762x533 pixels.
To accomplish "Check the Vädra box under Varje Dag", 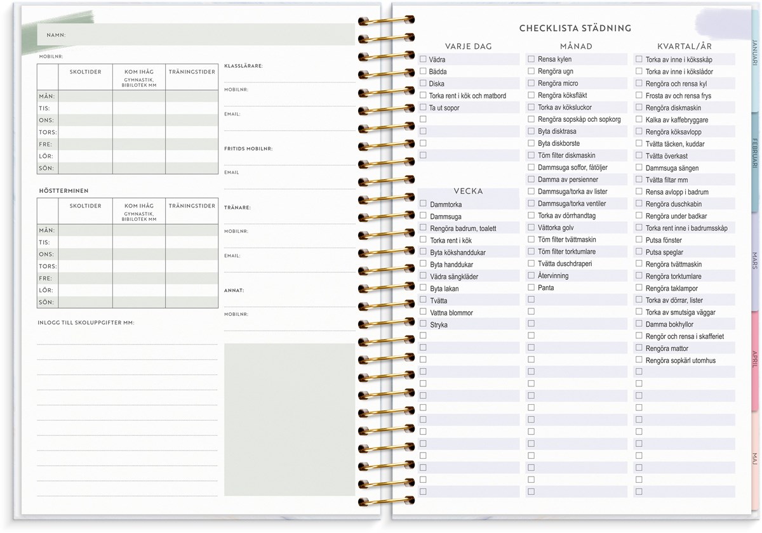I will (423, 59).
